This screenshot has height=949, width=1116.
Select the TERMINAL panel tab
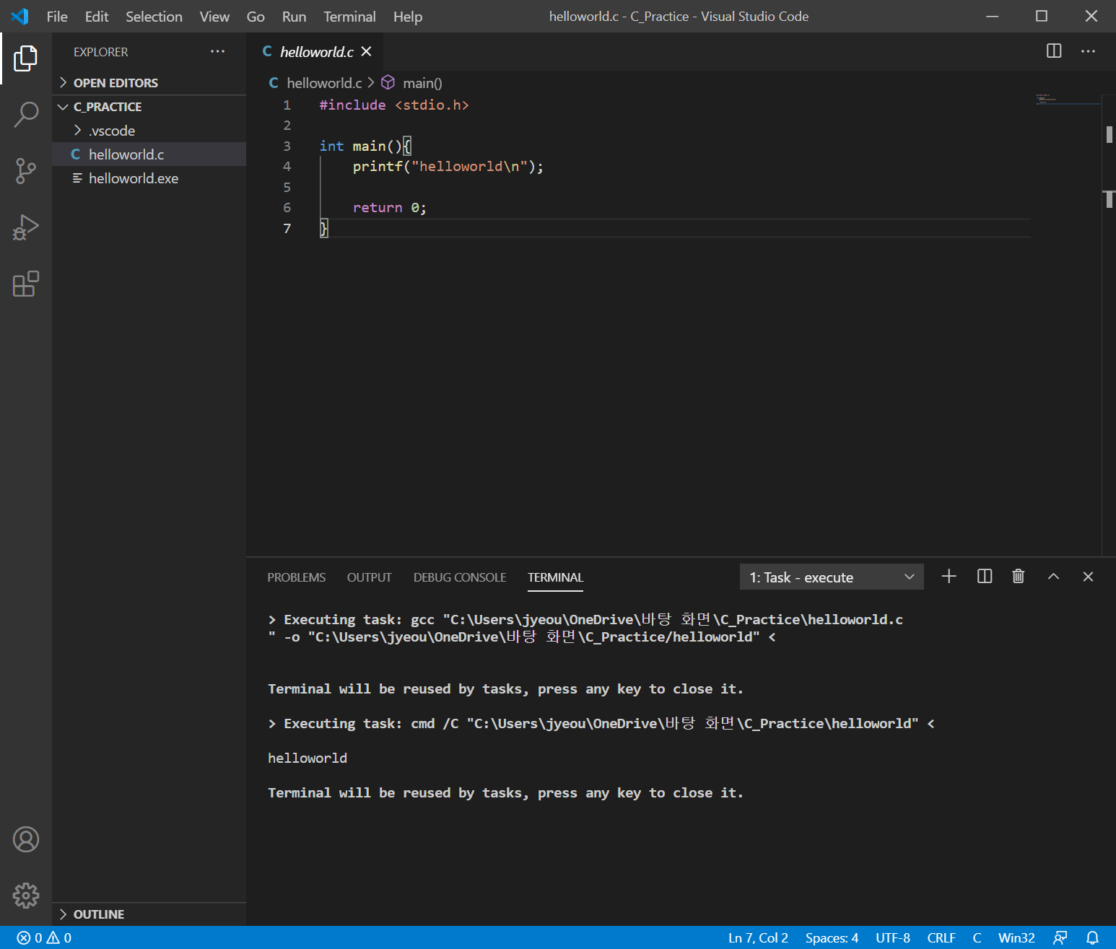coord(555,577)
